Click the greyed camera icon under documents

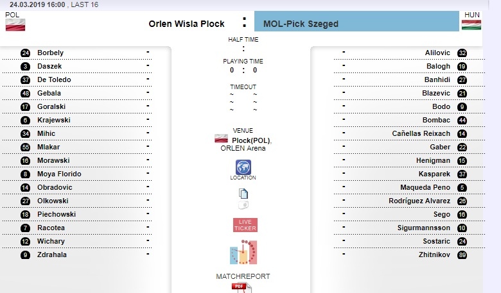[x=243, y=205]
